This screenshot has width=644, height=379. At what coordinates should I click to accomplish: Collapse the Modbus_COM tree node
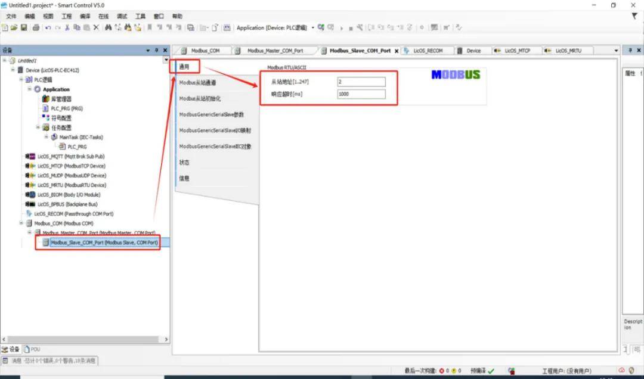[x=21, y=223]
